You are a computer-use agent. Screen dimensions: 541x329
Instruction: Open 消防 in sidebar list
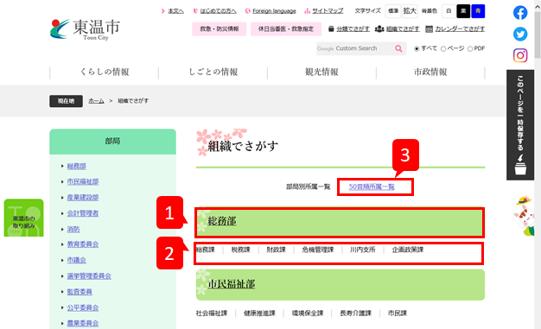tap(73, 230)
